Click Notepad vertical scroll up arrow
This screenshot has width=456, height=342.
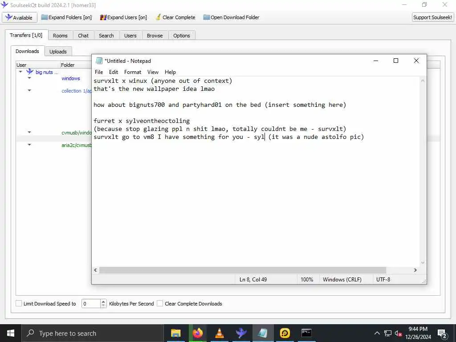tap(423, 81)
